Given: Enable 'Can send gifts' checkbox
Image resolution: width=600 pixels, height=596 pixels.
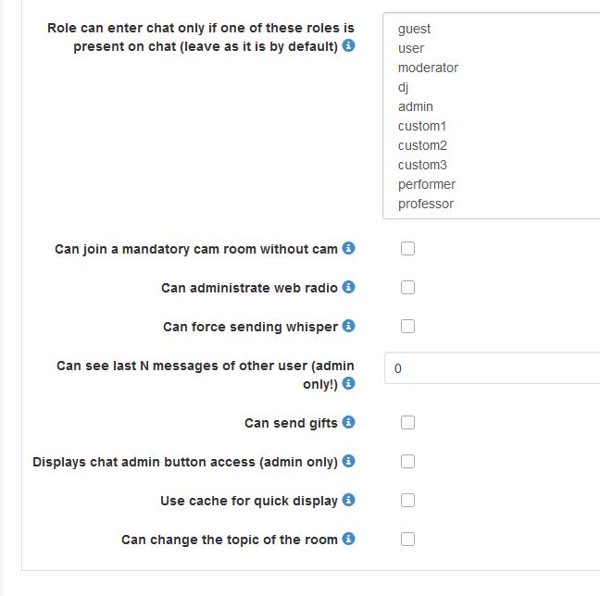Looking at the screenshot, I should [407, 423].
